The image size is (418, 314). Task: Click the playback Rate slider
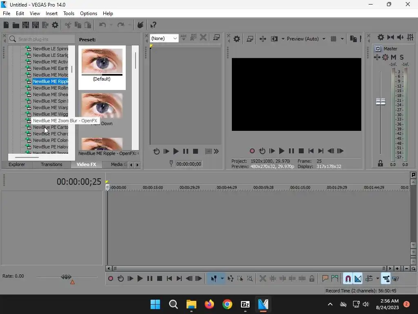pos(67,277)
